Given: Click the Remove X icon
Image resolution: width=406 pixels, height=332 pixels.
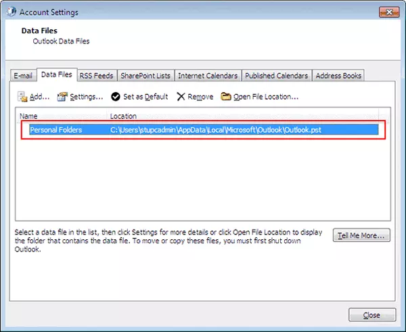Looking at the screenshot, I should point(181,97).
